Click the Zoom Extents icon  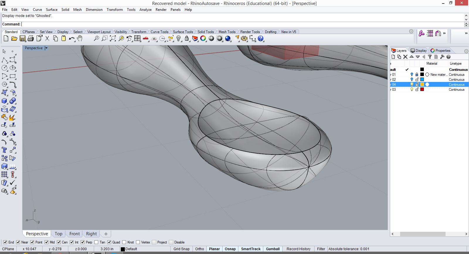(113, 38)
